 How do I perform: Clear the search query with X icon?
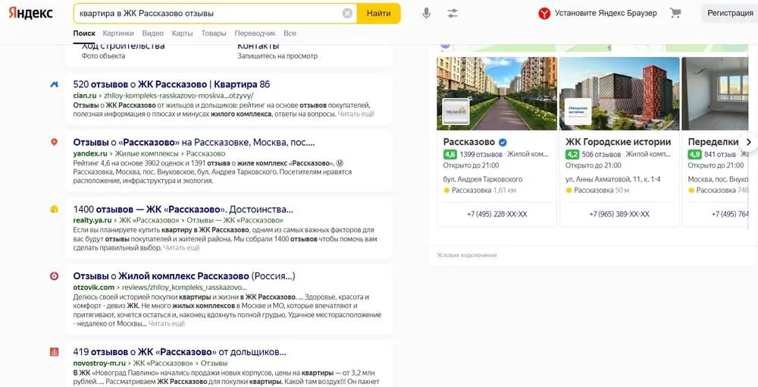(x=347, y=14)
